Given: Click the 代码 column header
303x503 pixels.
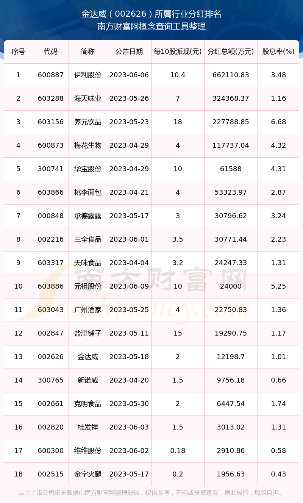Looking at the screenshot, I should point(51,52).
